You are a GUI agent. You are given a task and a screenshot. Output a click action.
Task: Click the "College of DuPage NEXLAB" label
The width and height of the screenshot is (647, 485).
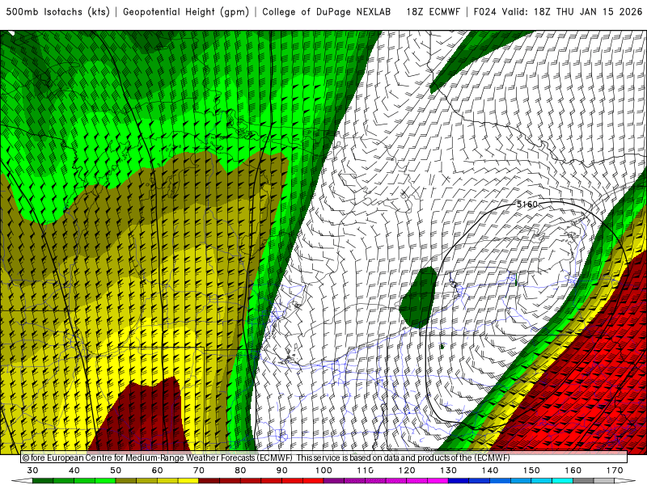pyautogui.click(x=327, y=12)
